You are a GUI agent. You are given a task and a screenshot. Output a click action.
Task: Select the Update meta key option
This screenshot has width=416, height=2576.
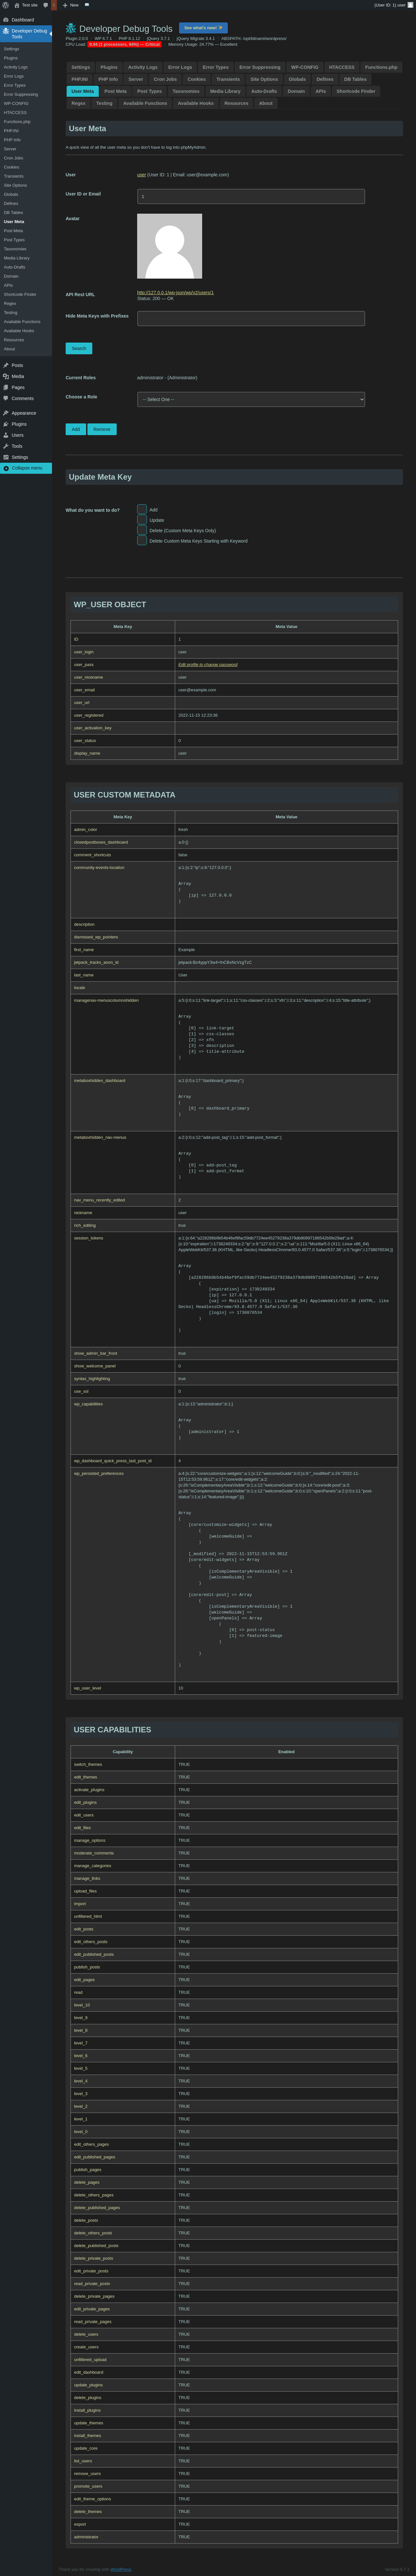pyautogui.click(x=142, y=520)
